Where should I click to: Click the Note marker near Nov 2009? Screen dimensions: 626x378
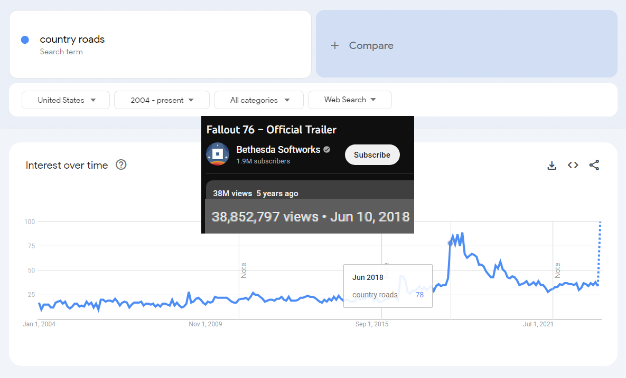(244, 270)
